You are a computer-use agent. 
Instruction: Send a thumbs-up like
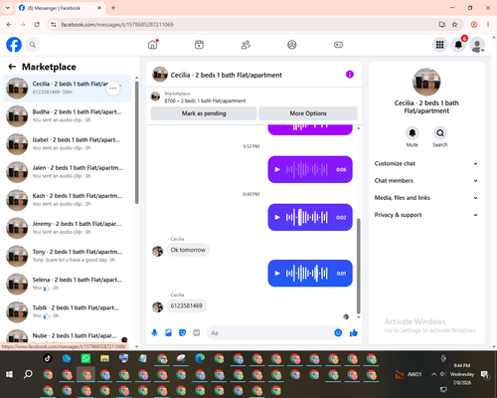coord(354,332)
